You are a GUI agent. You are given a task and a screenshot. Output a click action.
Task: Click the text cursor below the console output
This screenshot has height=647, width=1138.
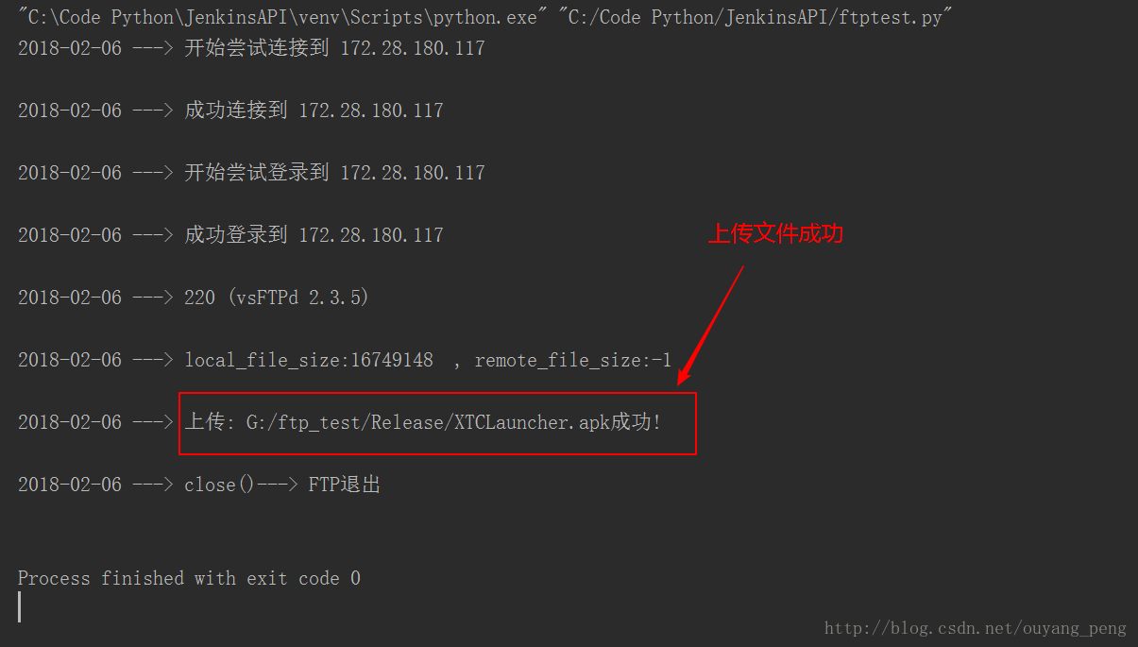pos(20,606)
